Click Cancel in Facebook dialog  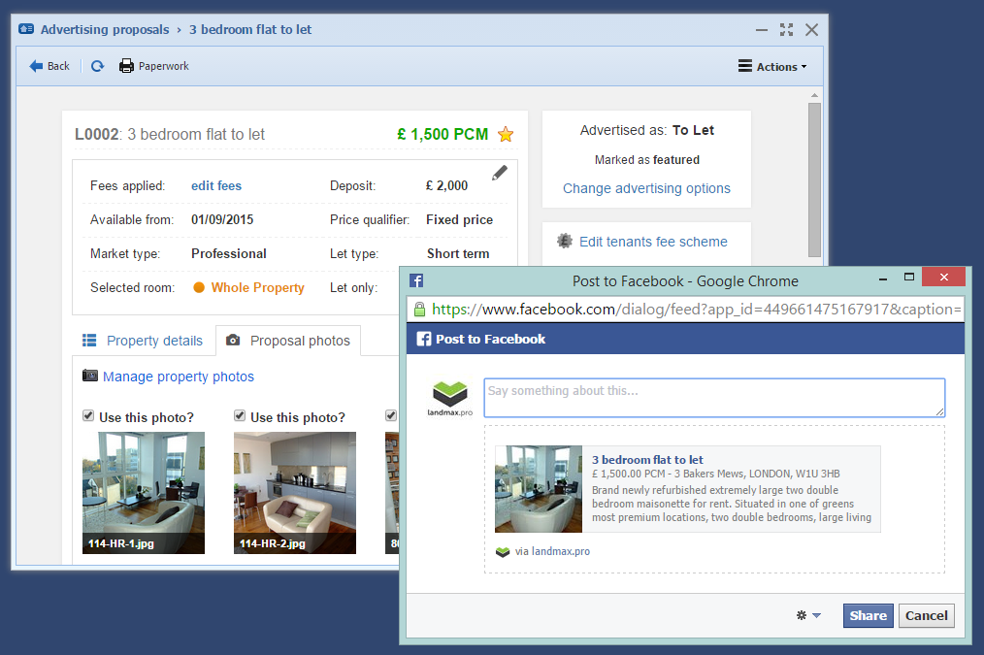tap(927, 615)
